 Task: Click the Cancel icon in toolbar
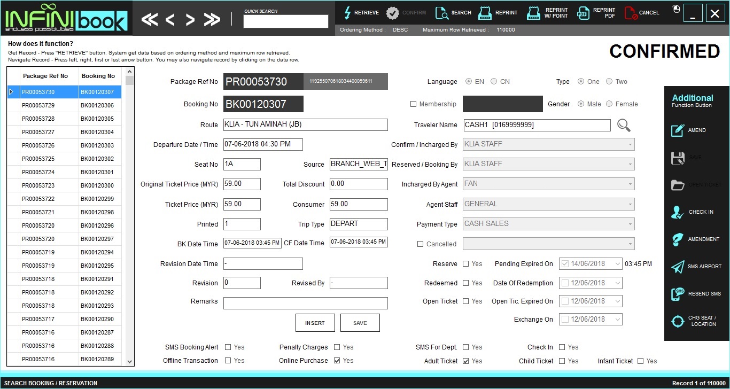tap(631, 13)
